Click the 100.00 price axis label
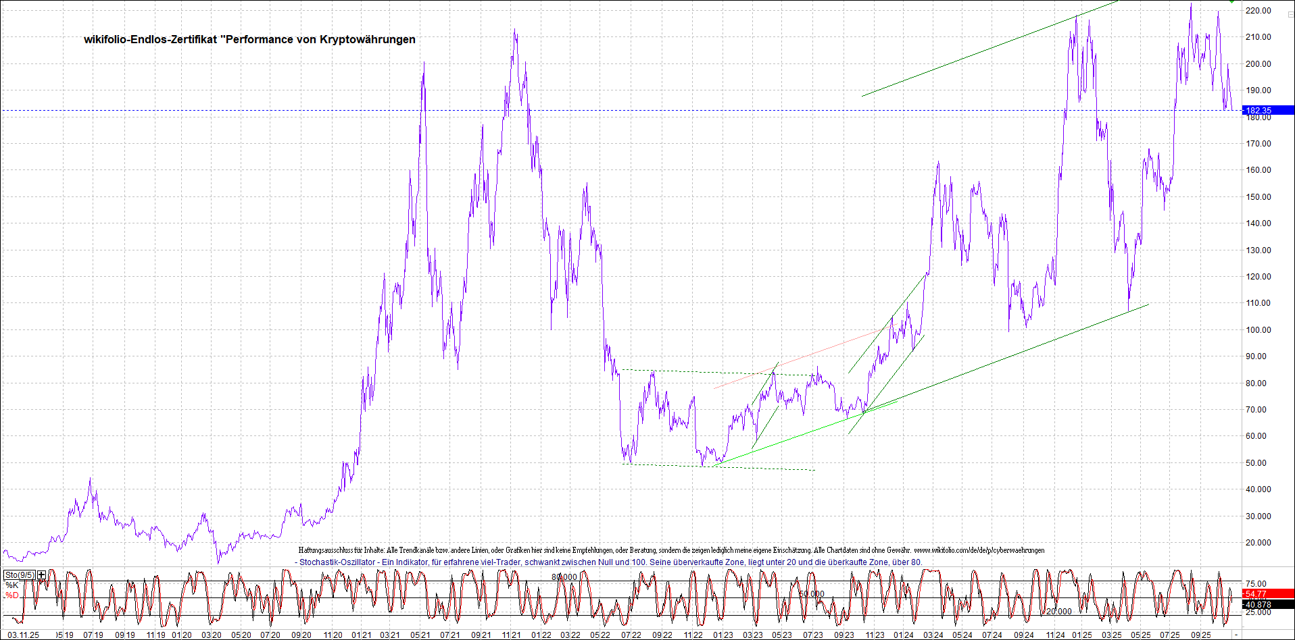 [1258, 330]
